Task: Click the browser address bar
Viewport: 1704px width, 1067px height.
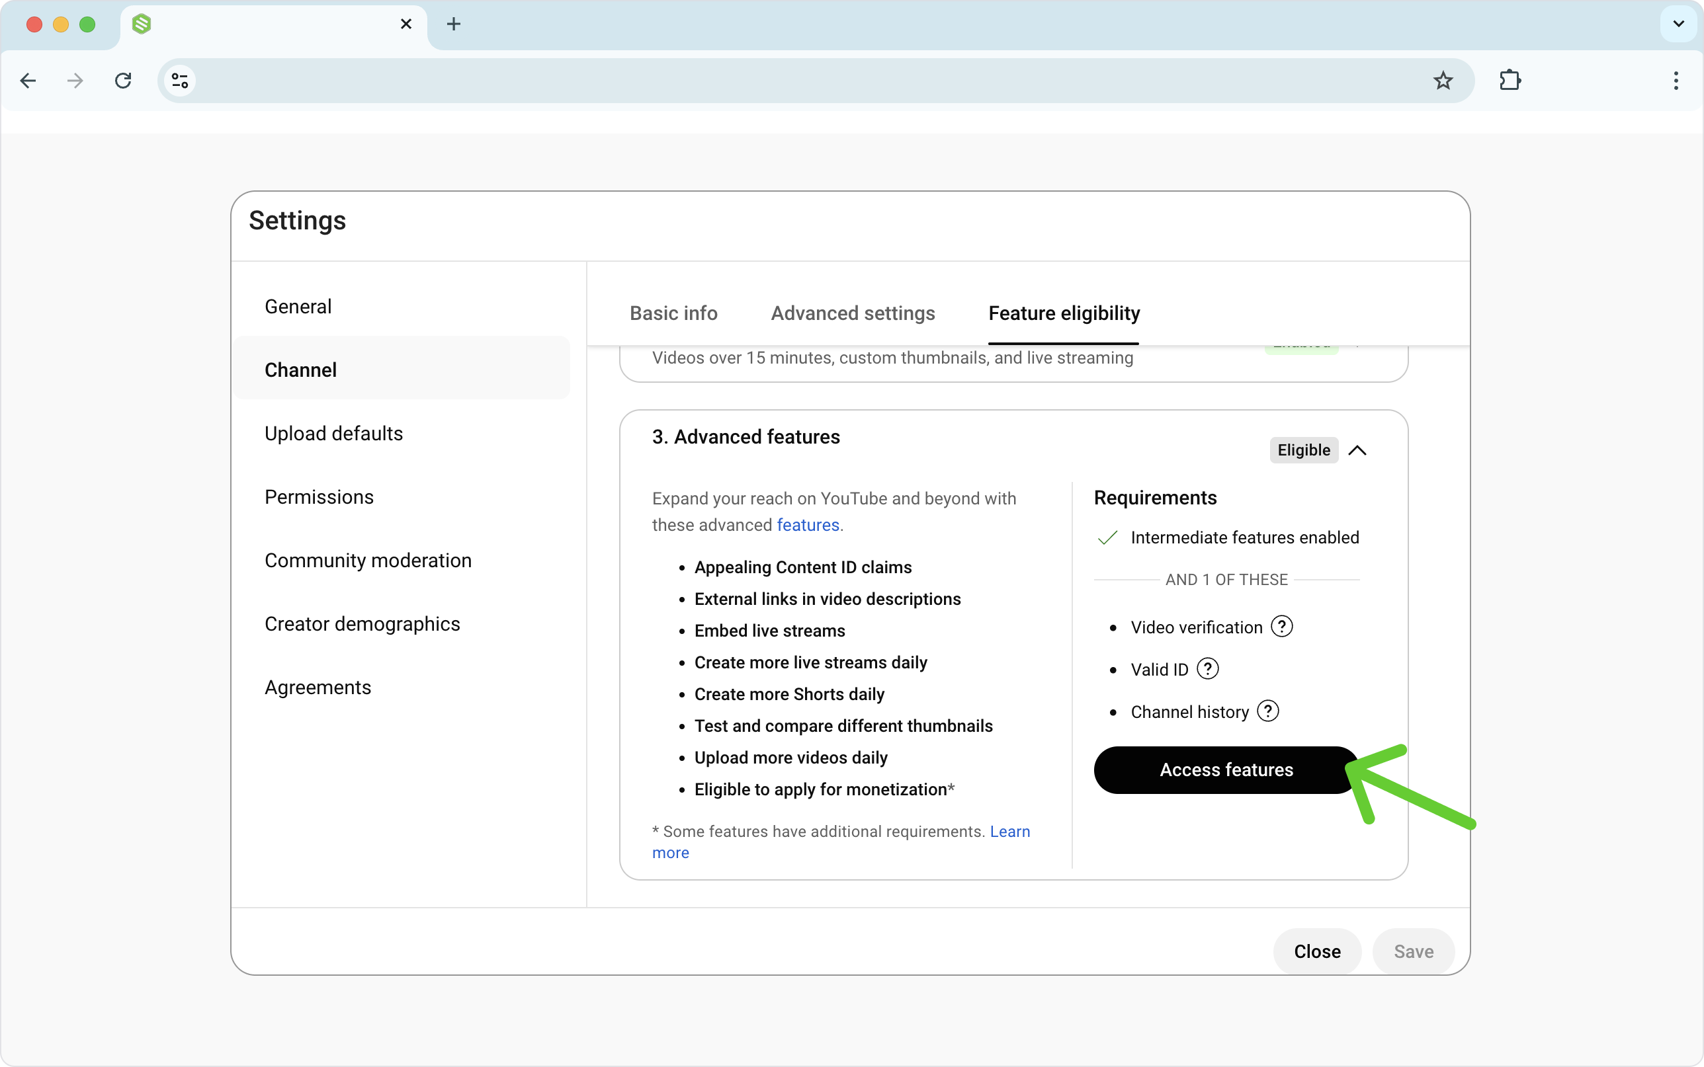Action: 777,81
